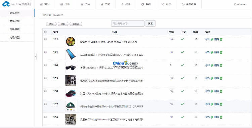
Task: Click the green on-shelf checkmark for product 142
Action: click(x=182, y=39)
